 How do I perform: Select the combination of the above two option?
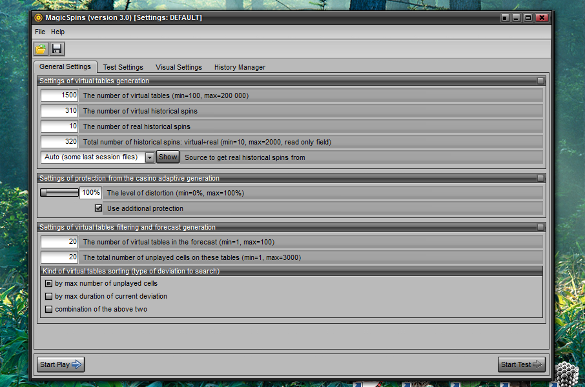(x=48, y=309)
